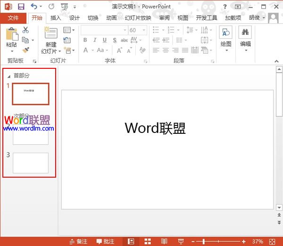The width and height of the screenshot is (283, 246).
Task: Click the Paste clipboard icon
Action: pyautogui.click(x=11, y=34)
